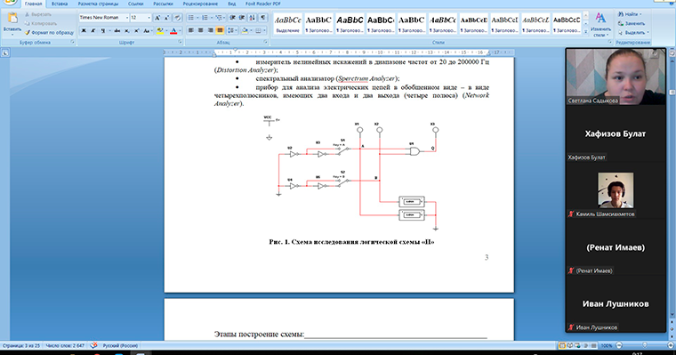Align text left
Screen dimensions: 676x355
click(191, 30)
